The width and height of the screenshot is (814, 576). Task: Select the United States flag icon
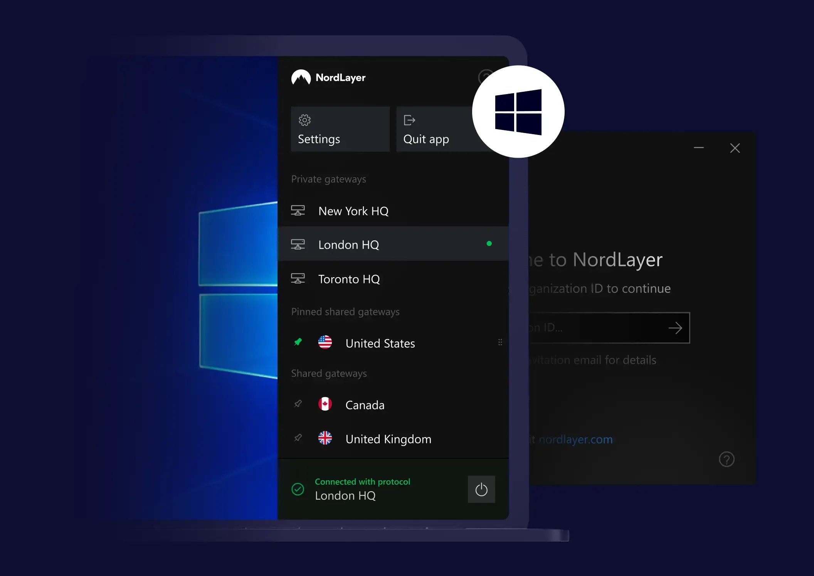[x=325, y=342]
